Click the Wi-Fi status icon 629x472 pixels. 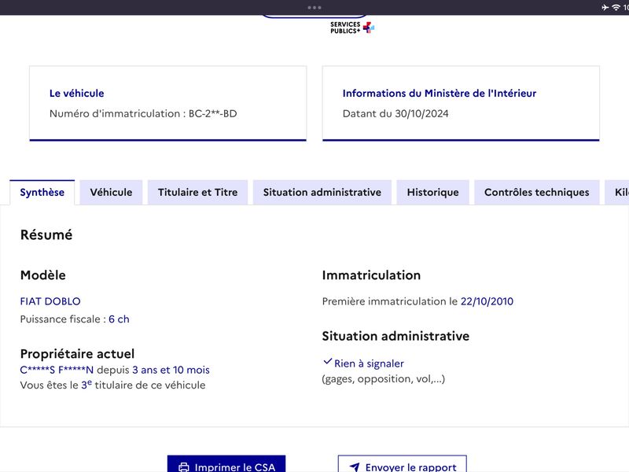pos(616,7)
